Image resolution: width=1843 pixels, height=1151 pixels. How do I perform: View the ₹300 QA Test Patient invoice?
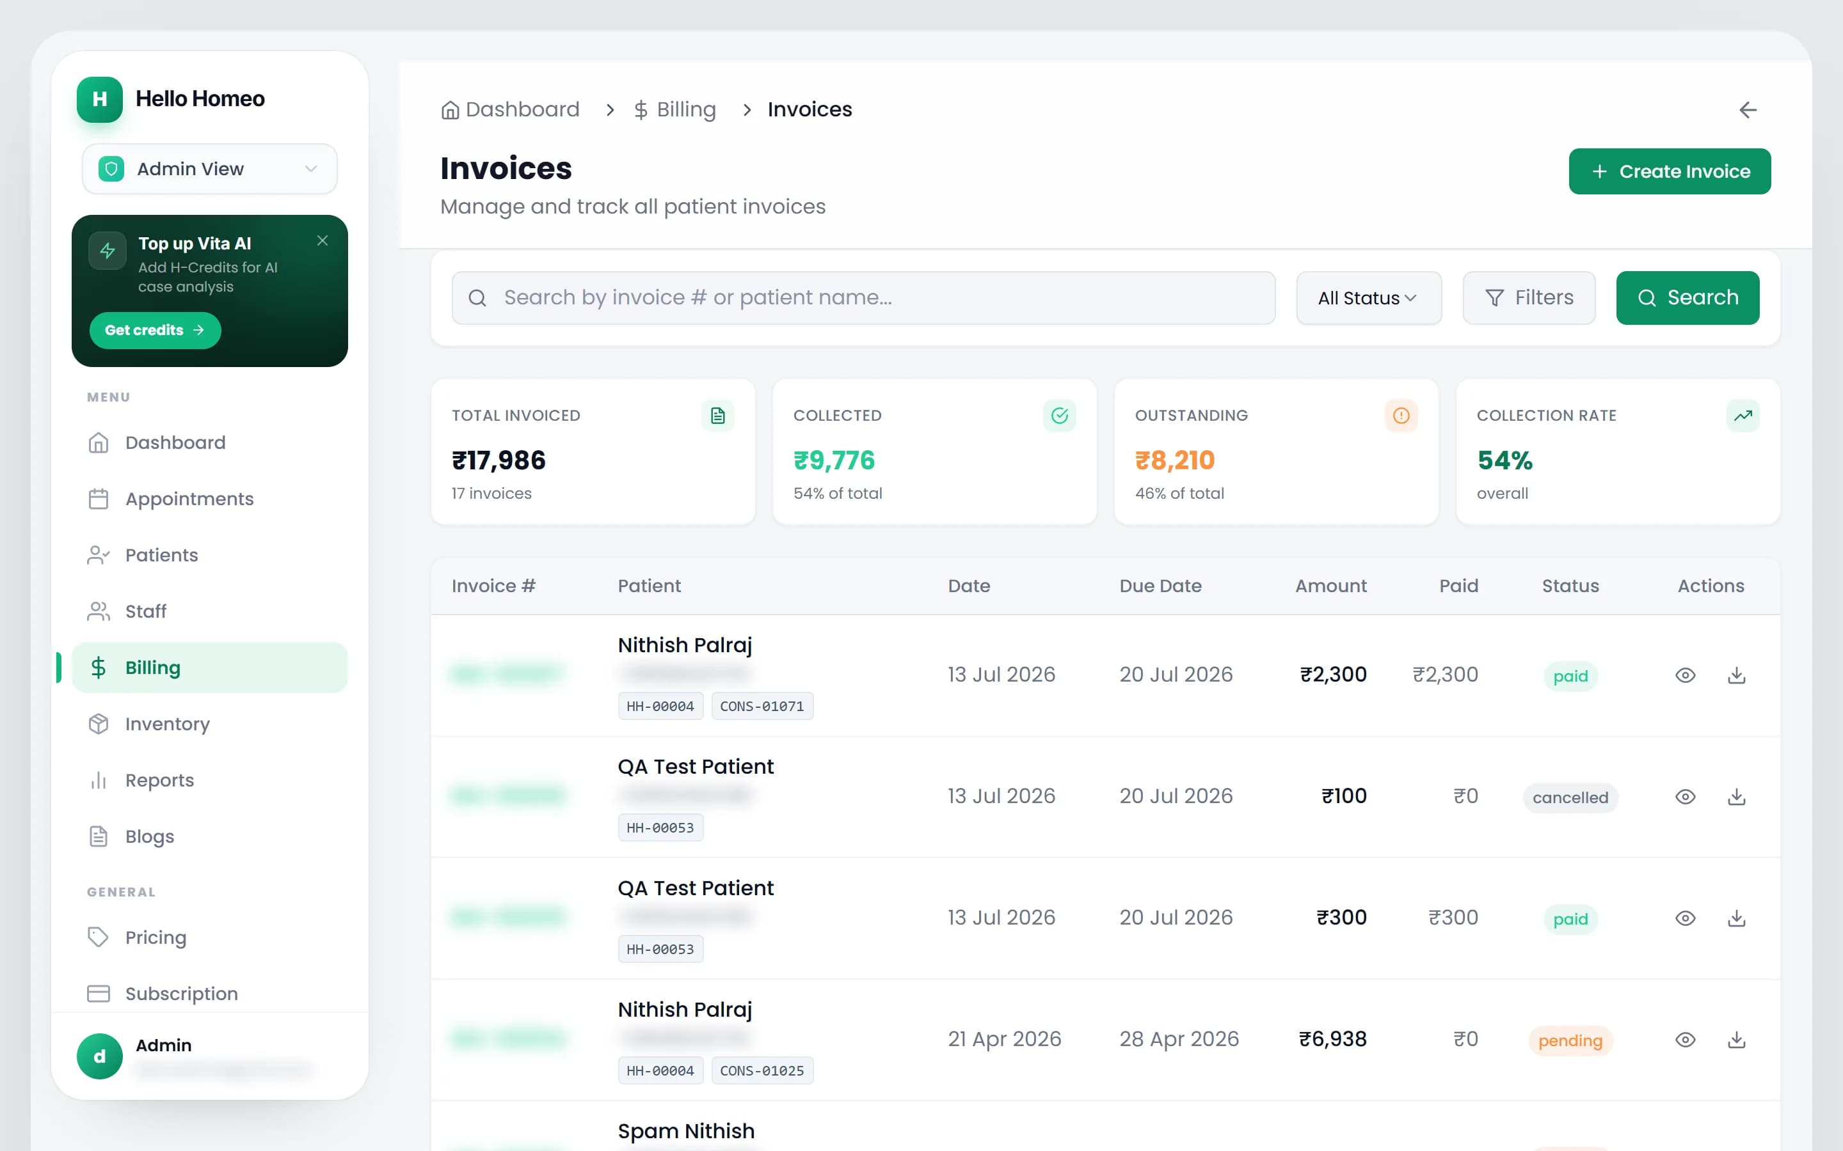click(x=1686, y=918)
